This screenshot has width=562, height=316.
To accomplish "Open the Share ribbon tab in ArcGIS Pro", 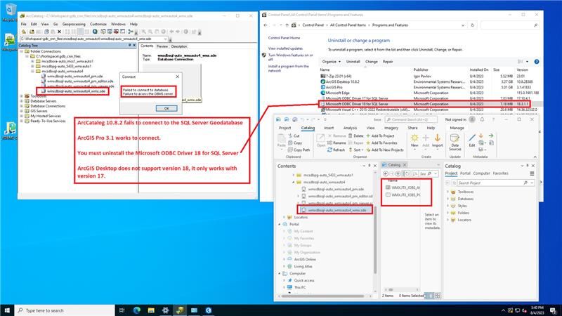I will coord(412,128).
